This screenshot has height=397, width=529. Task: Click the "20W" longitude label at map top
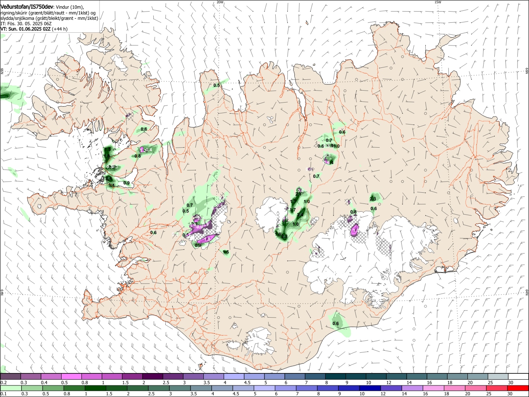pyautogui.click(x=220, y=2)
